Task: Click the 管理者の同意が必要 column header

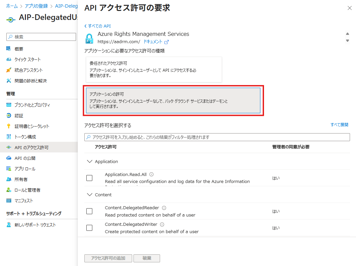Action: tap(291, 147)
